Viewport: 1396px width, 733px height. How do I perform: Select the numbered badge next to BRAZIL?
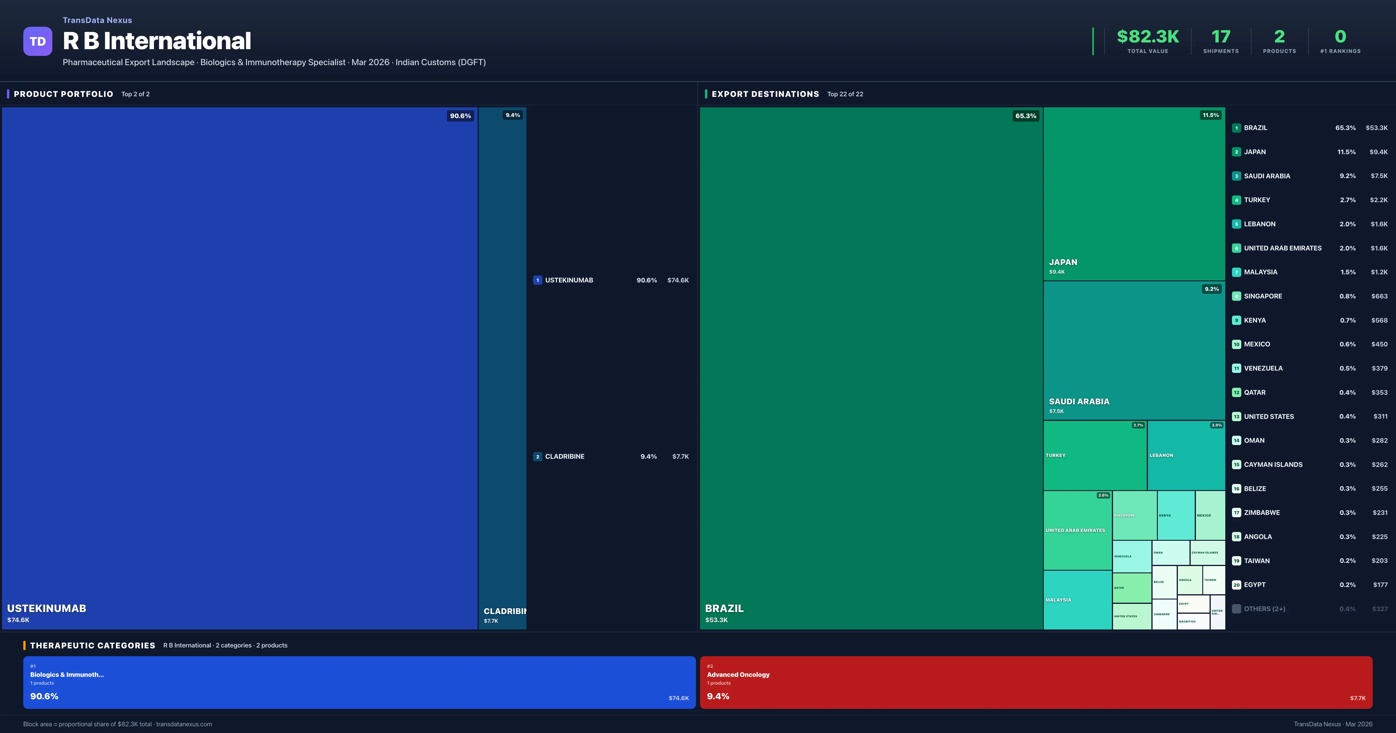(x=1237, y=127)
